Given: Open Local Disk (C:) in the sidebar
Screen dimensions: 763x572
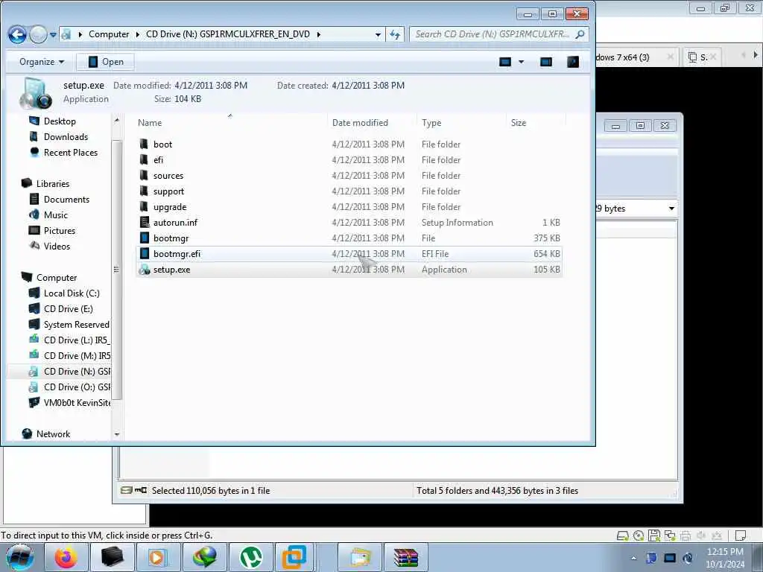Looking at the screenshot, I should click(72, 293).
